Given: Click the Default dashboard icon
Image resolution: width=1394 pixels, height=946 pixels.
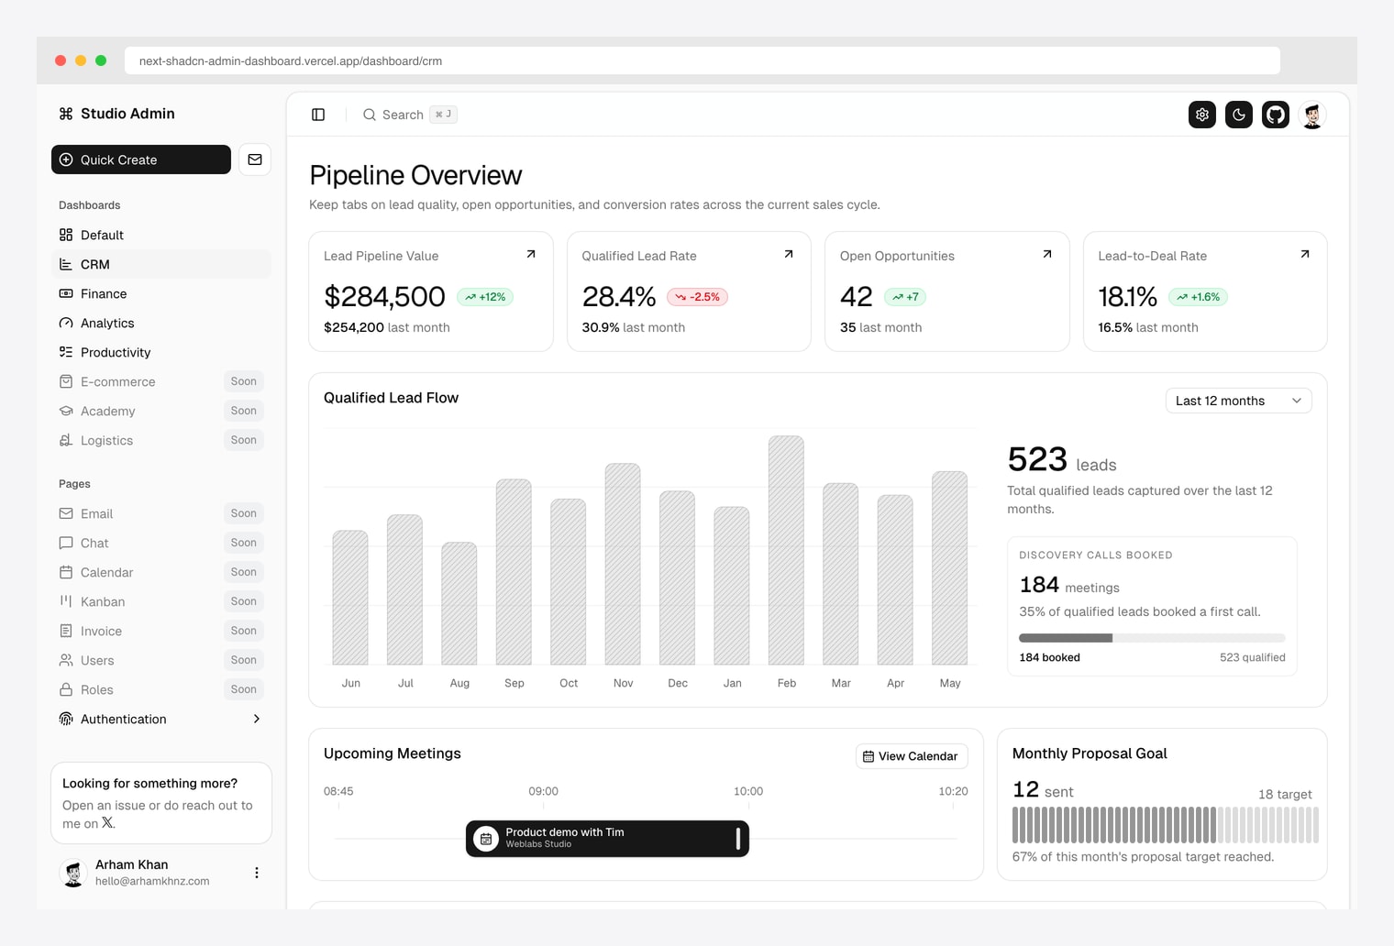Looking at the screenshot, I should pos(66,235).
